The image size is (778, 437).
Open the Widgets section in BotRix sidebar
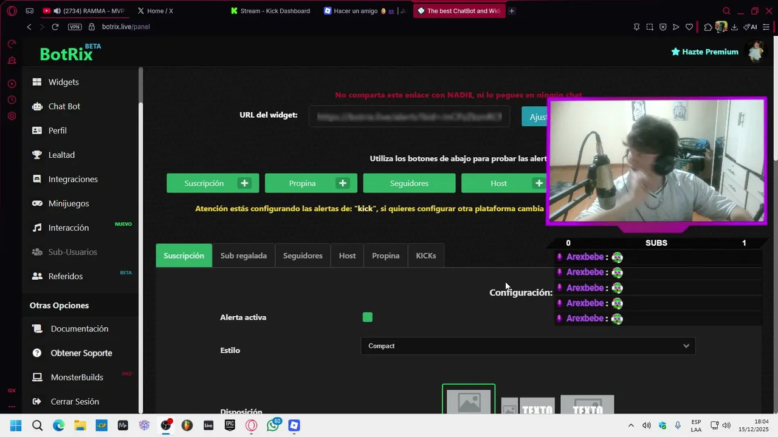tap(63, 82)
